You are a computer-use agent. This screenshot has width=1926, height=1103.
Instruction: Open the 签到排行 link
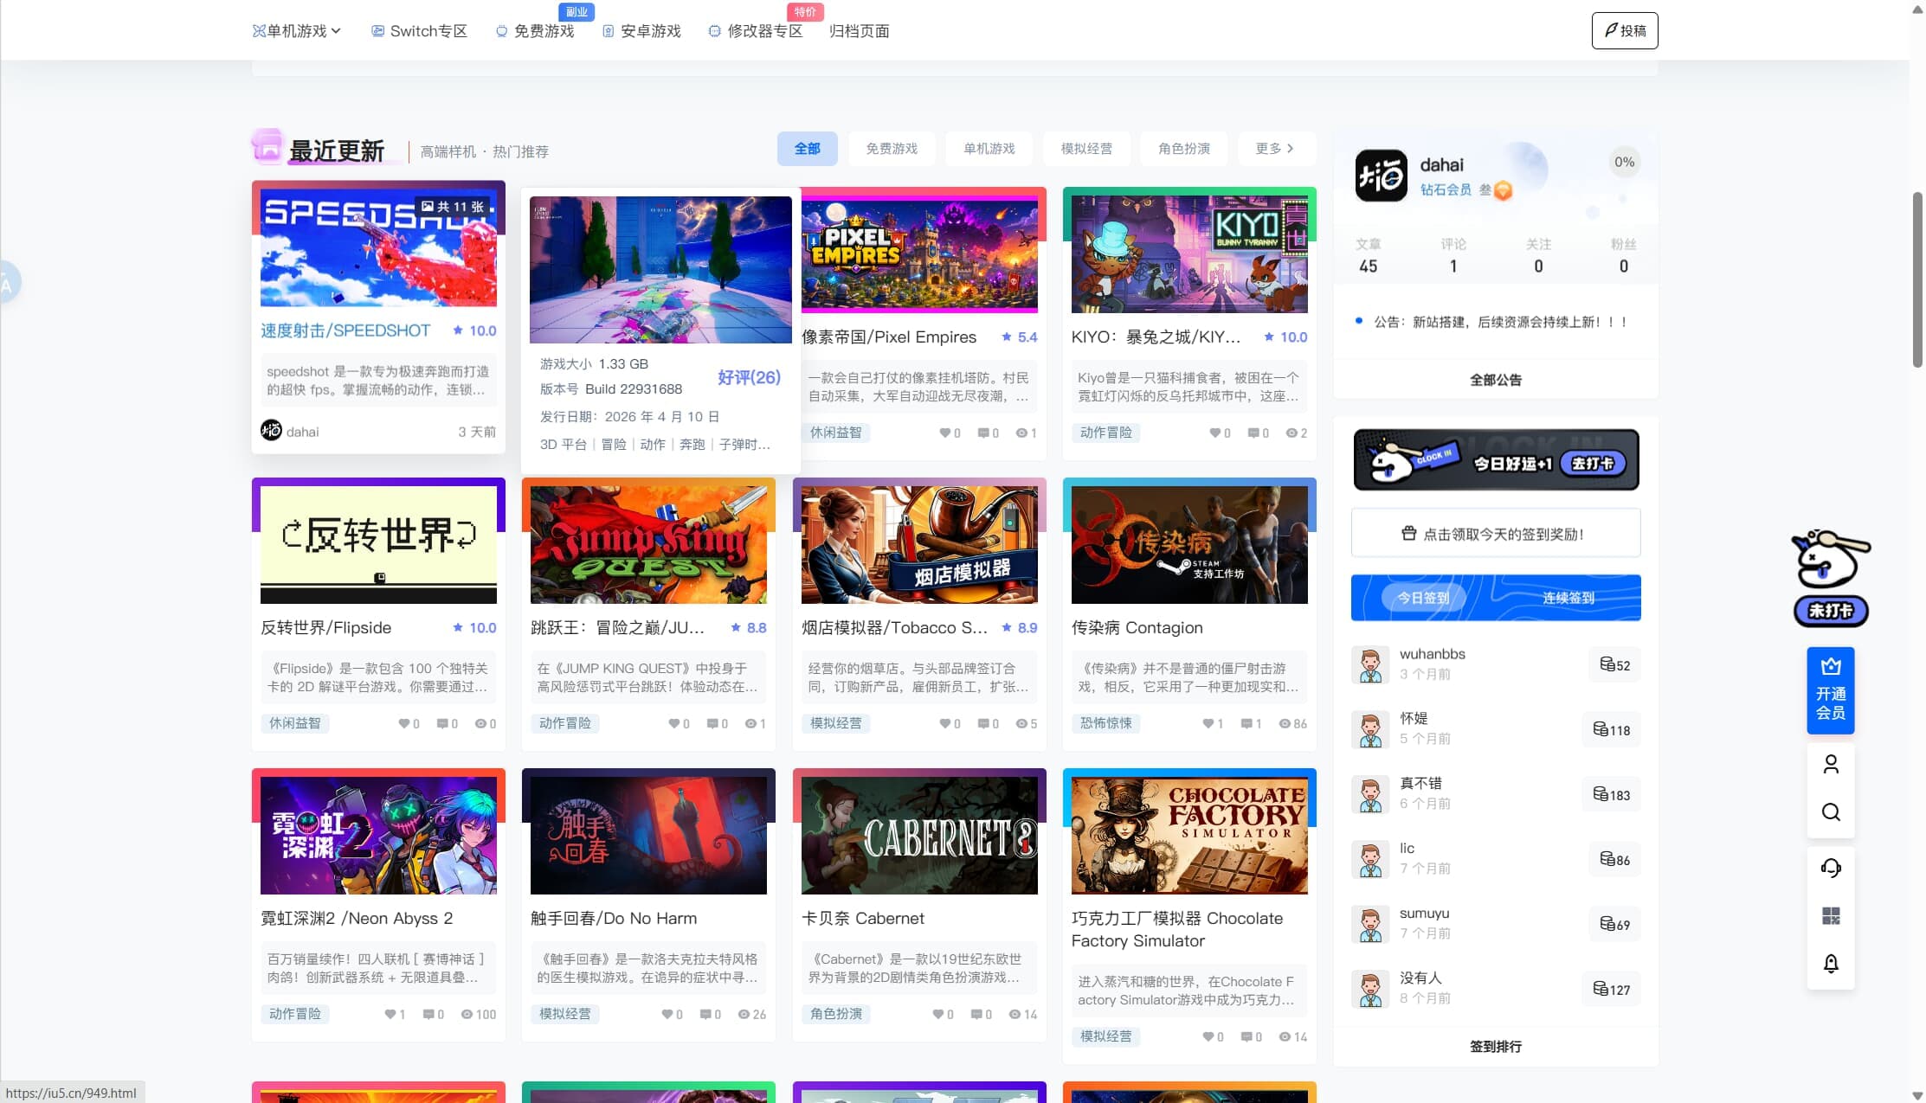(1496, 1047)
